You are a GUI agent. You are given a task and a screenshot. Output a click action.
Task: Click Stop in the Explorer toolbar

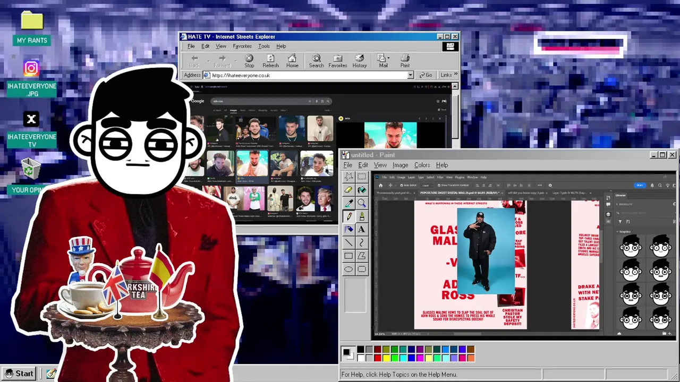click(x=249, y=61)
